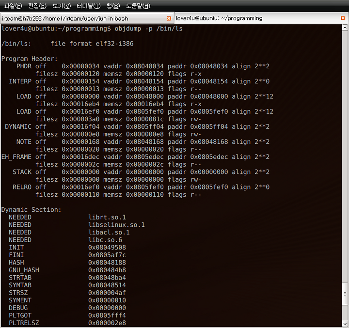Click the INTERP header entry
Viewport: 349px width, 328px height.
point(20,81)
